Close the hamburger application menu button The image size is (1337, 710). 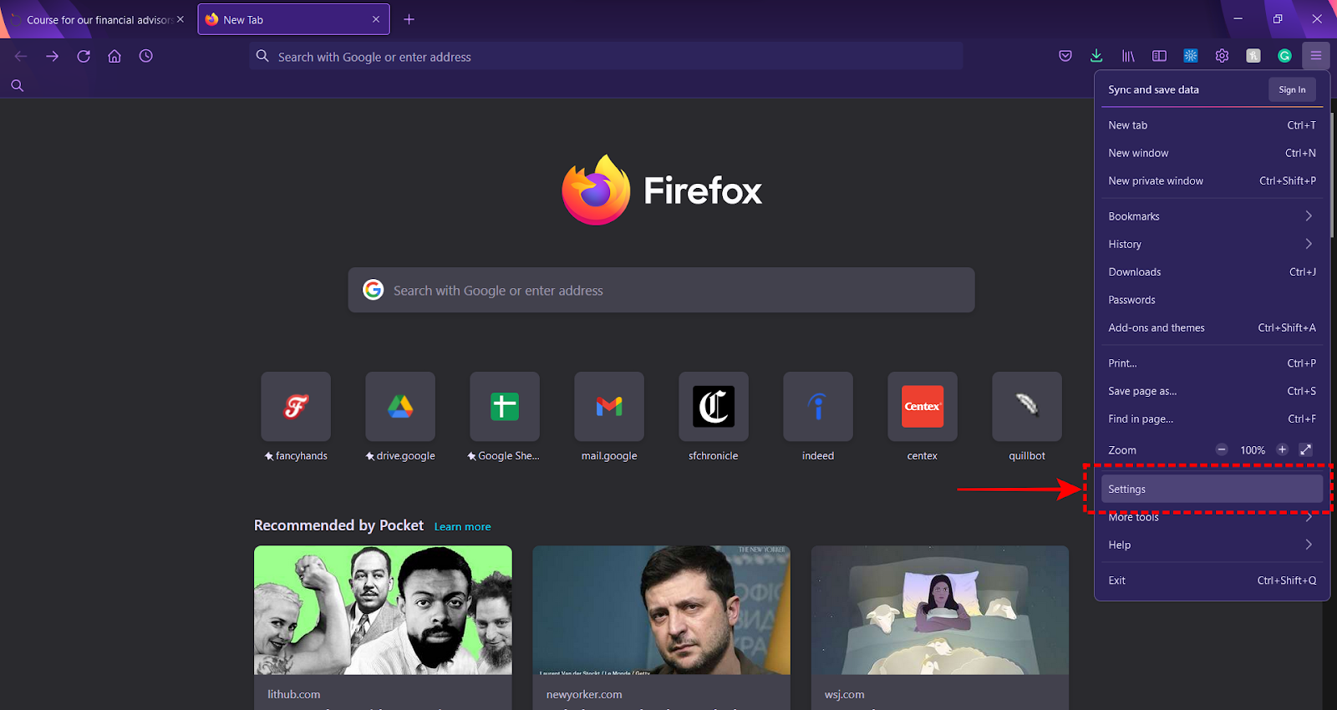coord(1316,56)
